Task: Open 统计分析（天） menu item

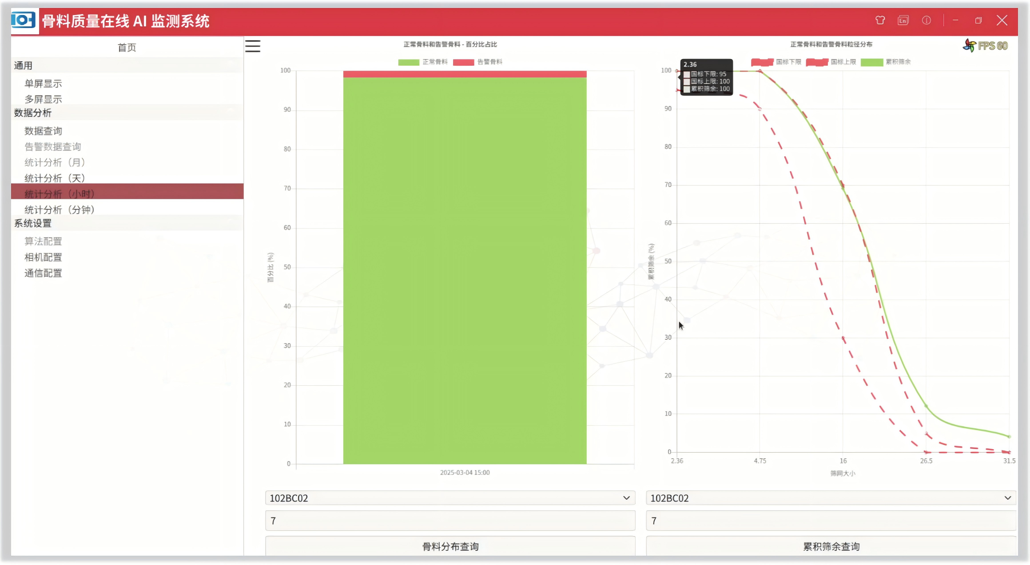Action: pyautogui.click(x=55, y=178)
